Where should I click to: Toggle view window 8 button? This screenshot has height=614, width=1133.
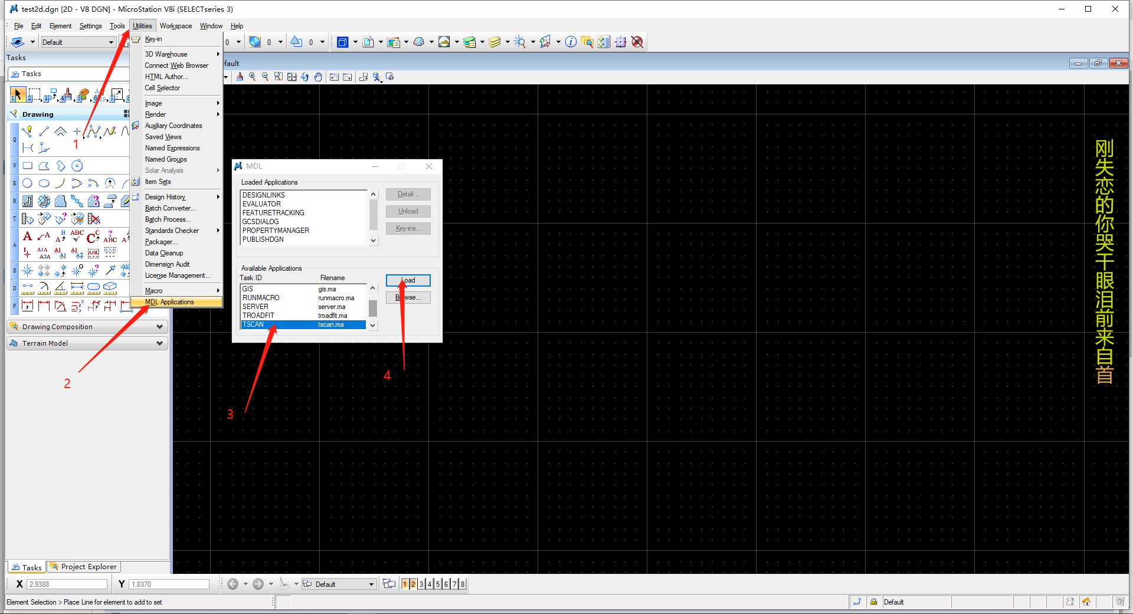[463, 584]
